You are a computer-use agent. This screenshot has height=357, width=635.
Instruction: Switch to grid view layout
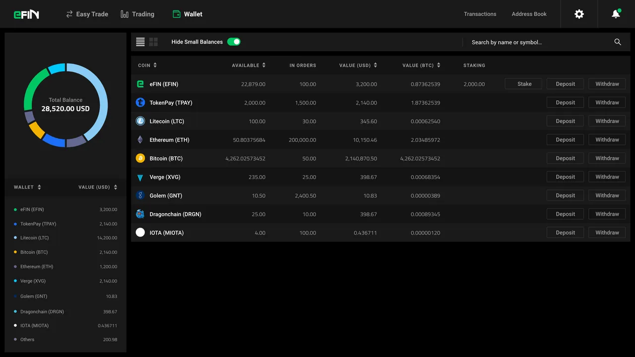(x=153, y=42)
